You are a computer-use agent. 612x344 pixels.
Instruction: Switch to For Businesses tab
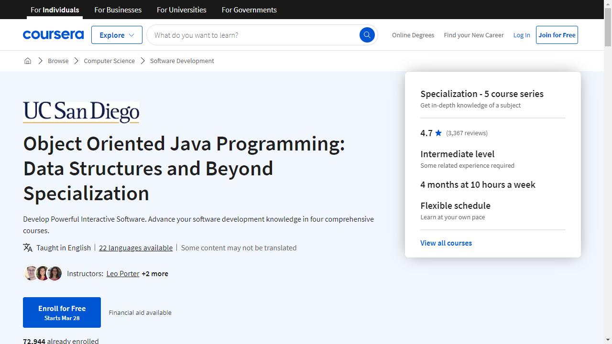tap(118, 10)
